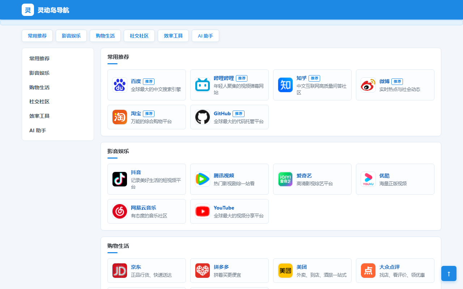Viewport: 463px width, 289px height.
Task: Select the 常用推荐 top tab
Action: point(37,36)
